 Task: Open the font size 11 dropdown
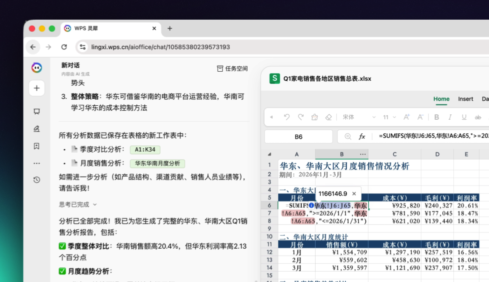click(x=389, y=117)
